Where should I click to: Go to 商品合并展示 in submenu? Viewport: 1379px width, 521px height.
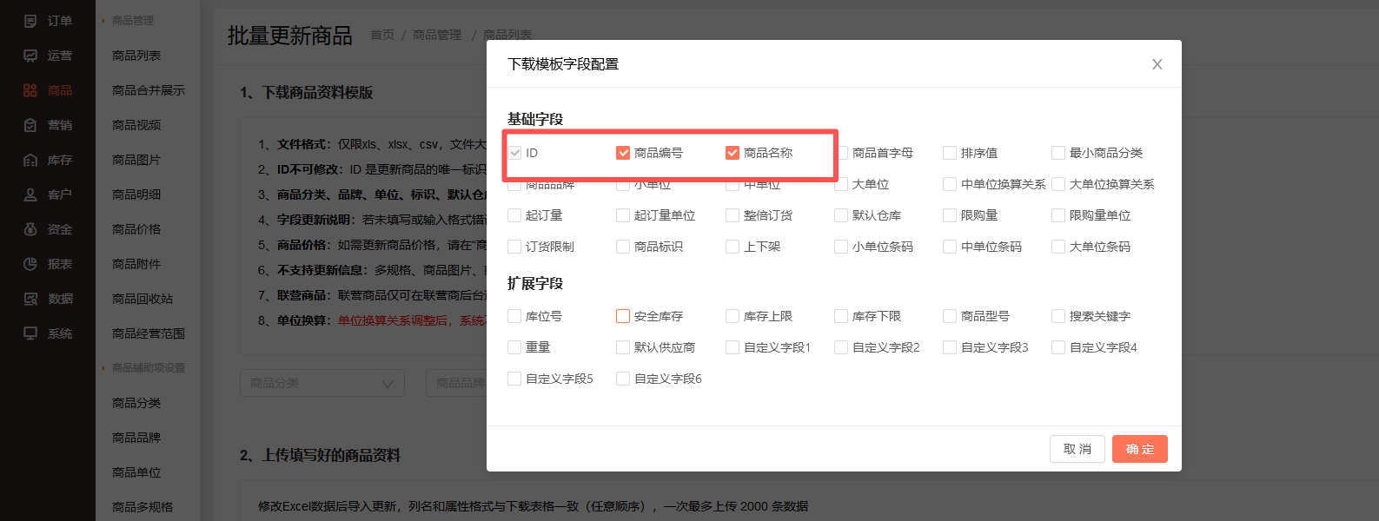click(x=149, y=90)
